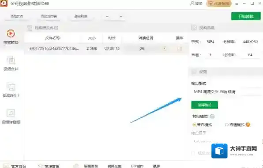The height and width of the screenshot is (168, 263).
Task: Click small icon next to progress in file row
Action: [165, 48]
